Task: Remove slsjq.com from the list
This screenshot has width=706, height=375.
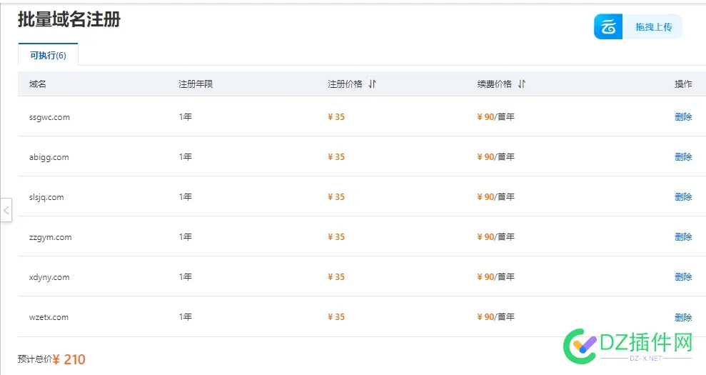Action: [682, 197]
